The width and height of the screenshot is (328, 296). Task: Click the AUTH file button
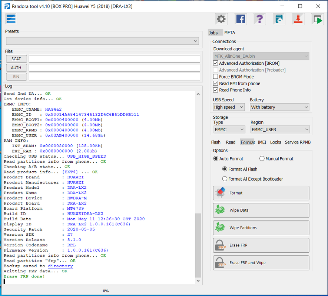pos(16,68)
